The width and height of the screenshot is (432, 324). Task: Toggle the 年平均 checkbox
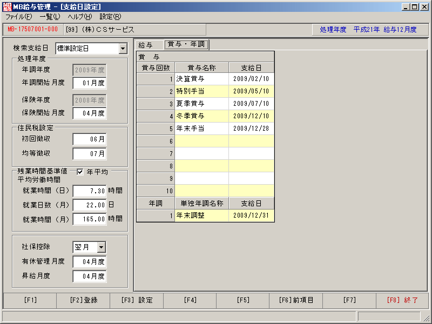[80, 172]
